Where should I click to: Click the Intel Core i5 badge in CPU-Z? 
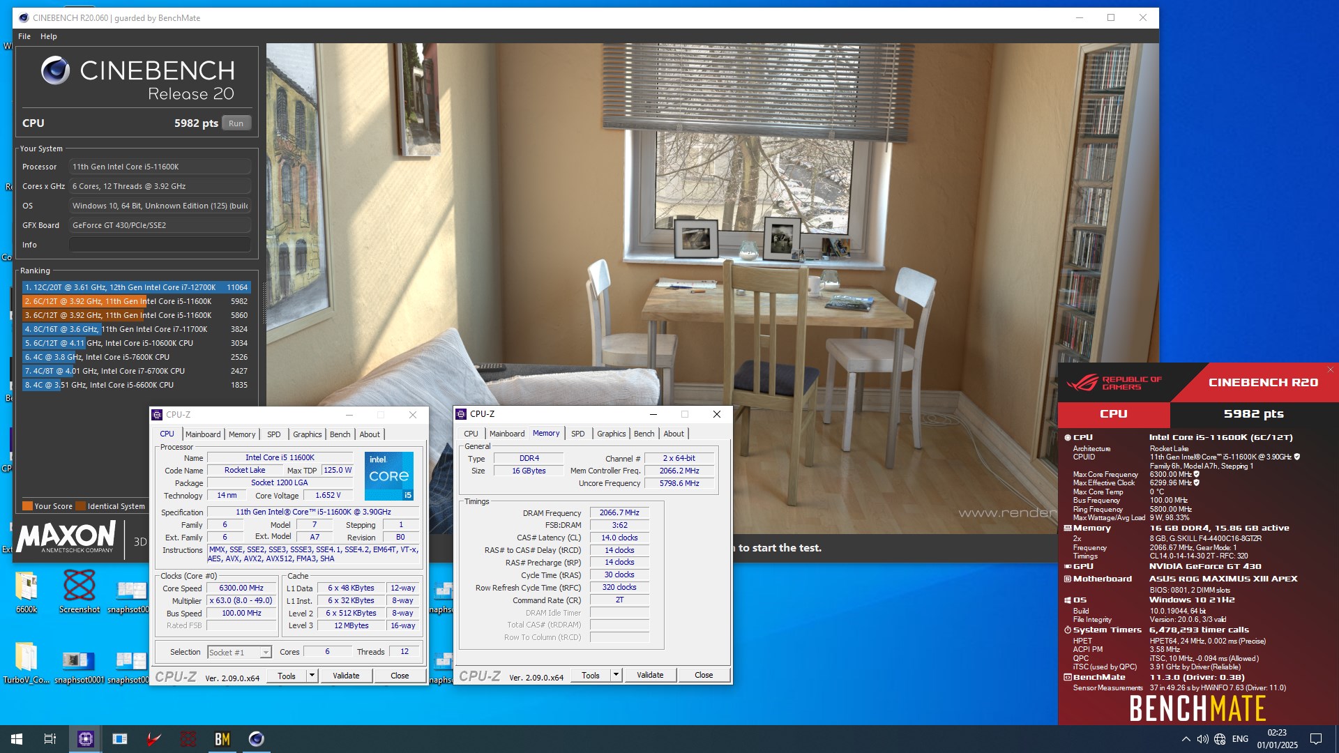(x=389, y=476)
